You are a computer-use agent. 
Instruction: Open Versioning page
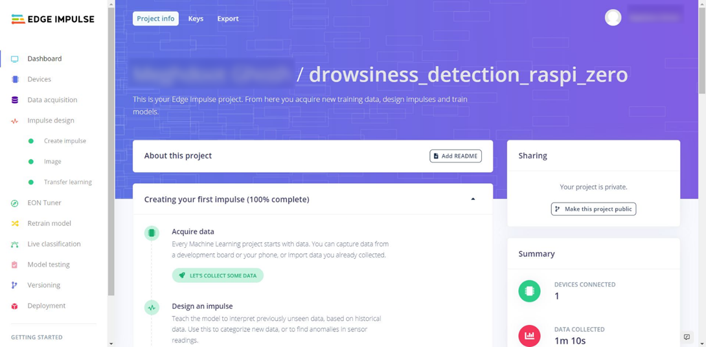point(43,285)
